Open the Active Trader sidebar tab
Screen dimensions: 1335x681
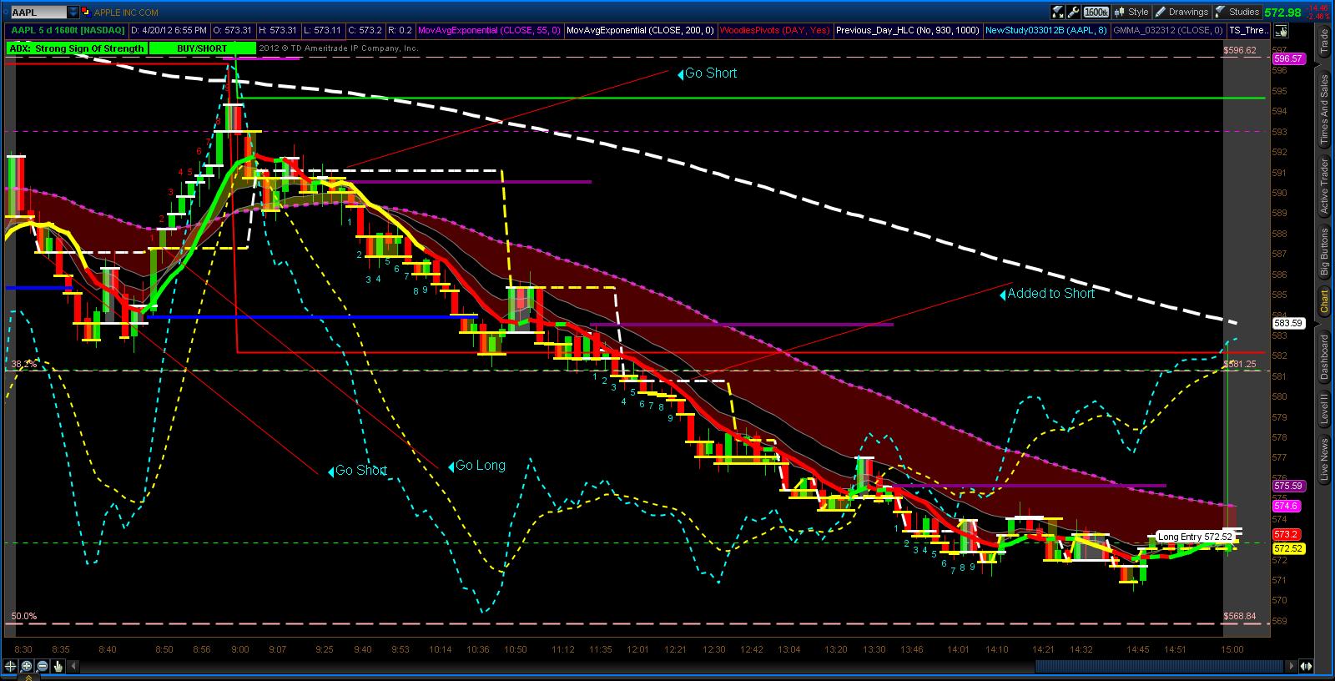1324,187
